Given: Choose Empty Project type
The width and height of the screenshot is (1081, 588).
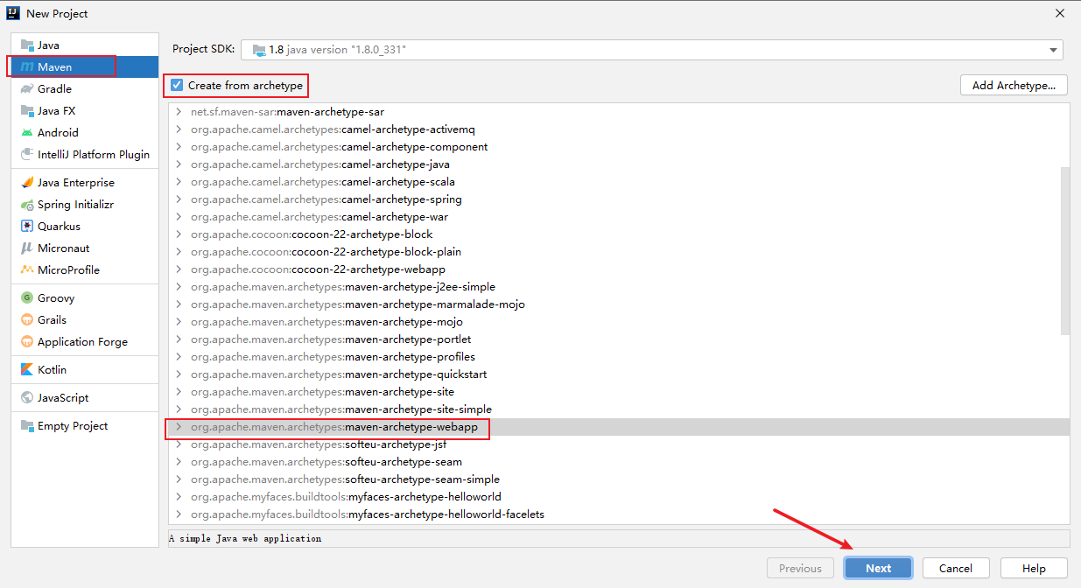Looking at the screenshot, I should [85, 425].
